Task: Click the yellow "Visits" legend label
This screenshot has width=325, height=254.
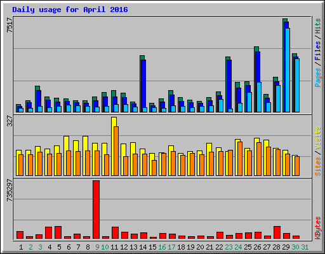Action: pyautogui.click(x=318, y=138)
